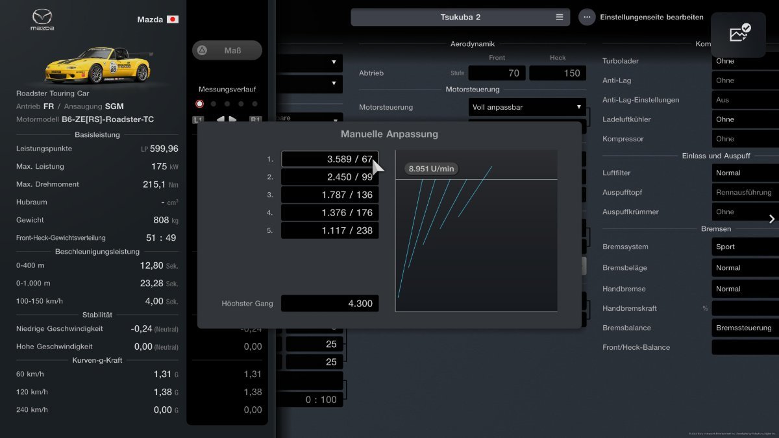The width and height of the screenshot is (779, 438).
Task: Select the yellow Roadster Touring Car thumbnail
Action: coord(98,64)
